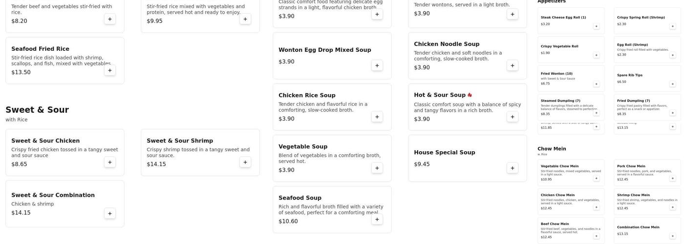Add Hot & Sour Soup to cart
Screen dimensions: 684x244
click(513, 117)
